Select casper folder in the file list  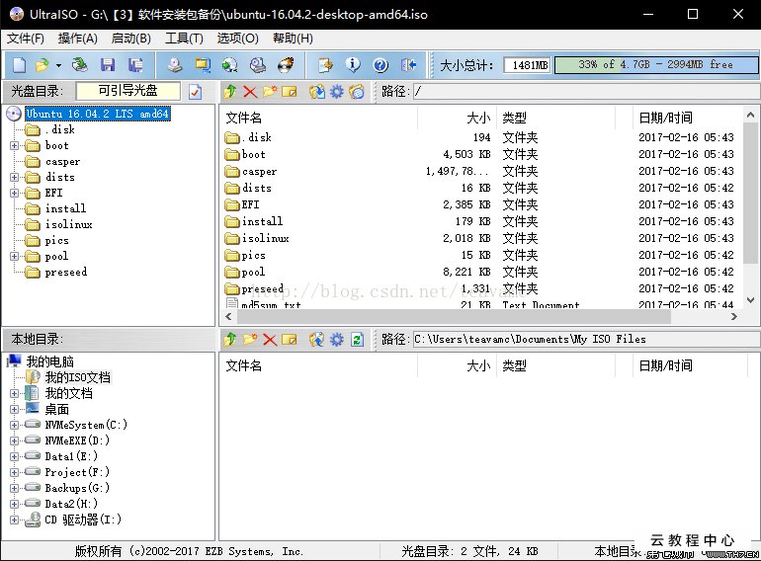260,171
